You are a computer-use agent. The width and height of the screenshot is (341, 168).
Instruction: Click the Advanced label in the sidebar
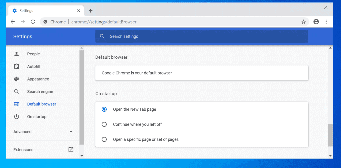point(22,132)
